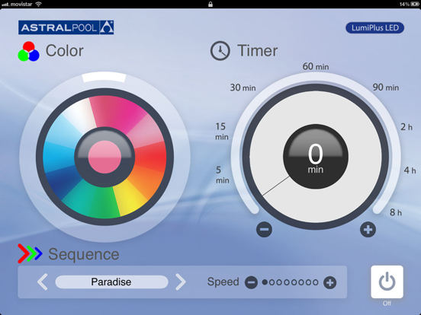
Task: Open the Paradise sequence selector
Action: pyautogui.click(x=111, y=282)
